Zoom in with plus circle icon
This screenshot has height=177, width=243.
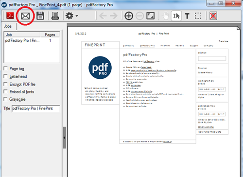[129, 16]
